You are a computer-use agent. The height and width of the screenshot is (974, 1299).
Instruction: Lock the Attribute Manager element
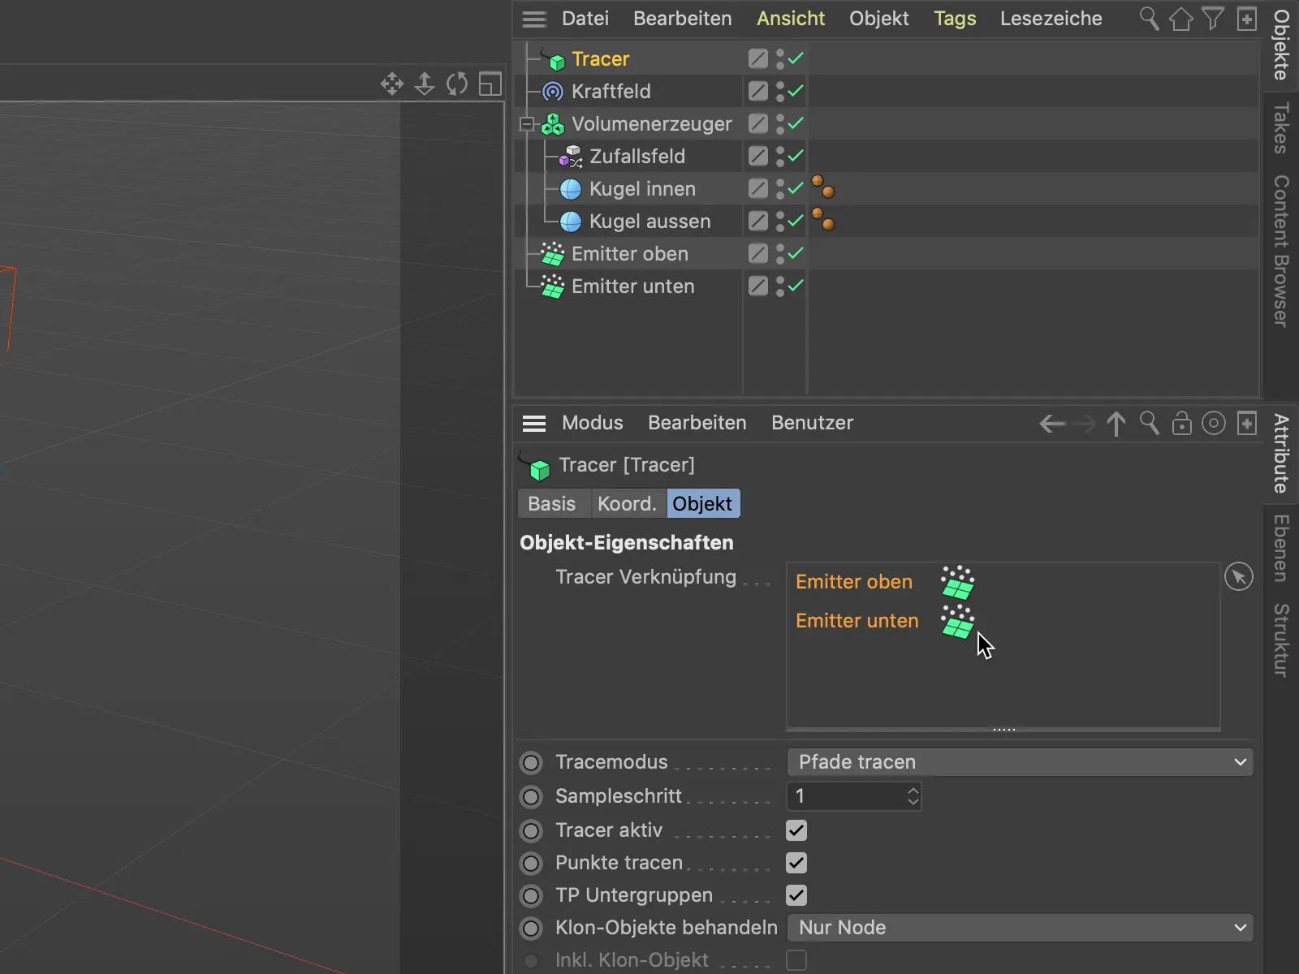coord(1182,423)
